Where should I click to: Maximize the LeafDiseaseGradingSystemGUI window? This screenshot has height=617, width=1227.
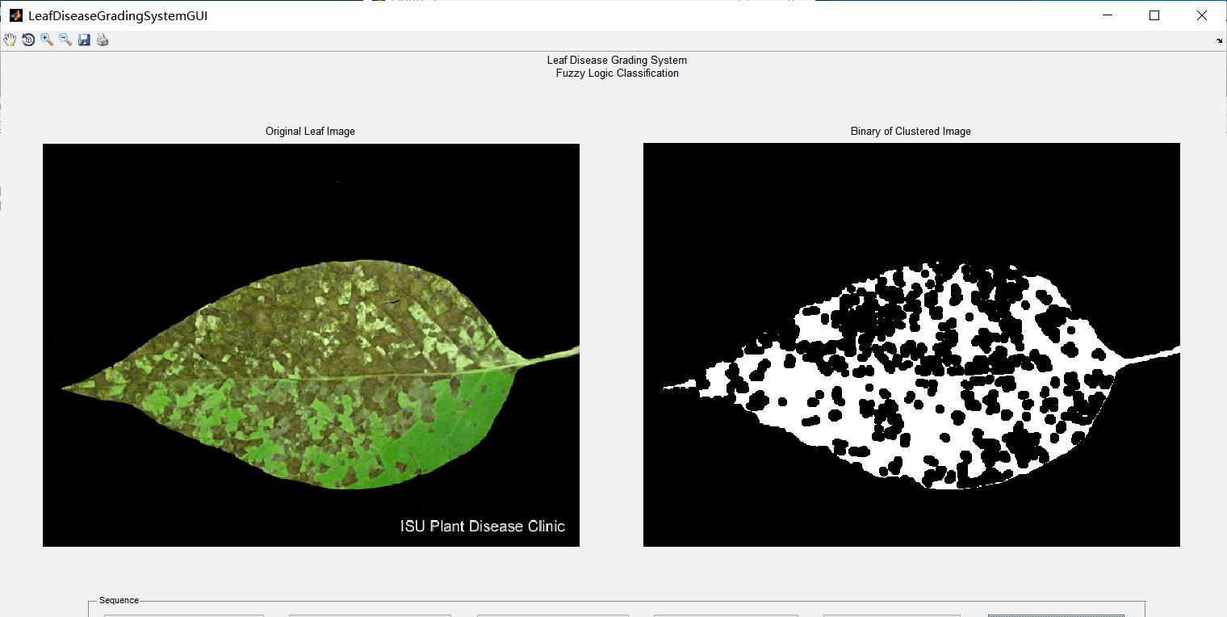pos(1154,15)
